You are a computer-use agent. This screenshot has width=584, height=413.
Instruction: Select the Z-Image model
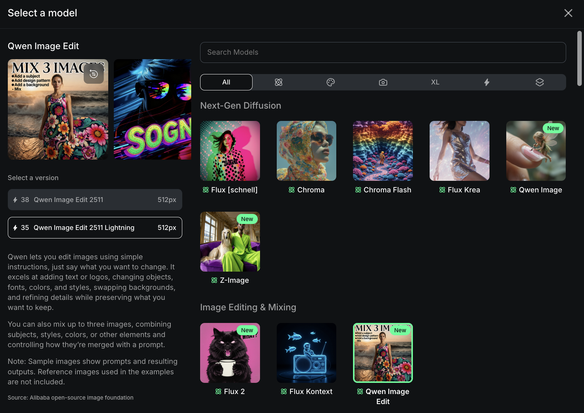tap(230, 241)
